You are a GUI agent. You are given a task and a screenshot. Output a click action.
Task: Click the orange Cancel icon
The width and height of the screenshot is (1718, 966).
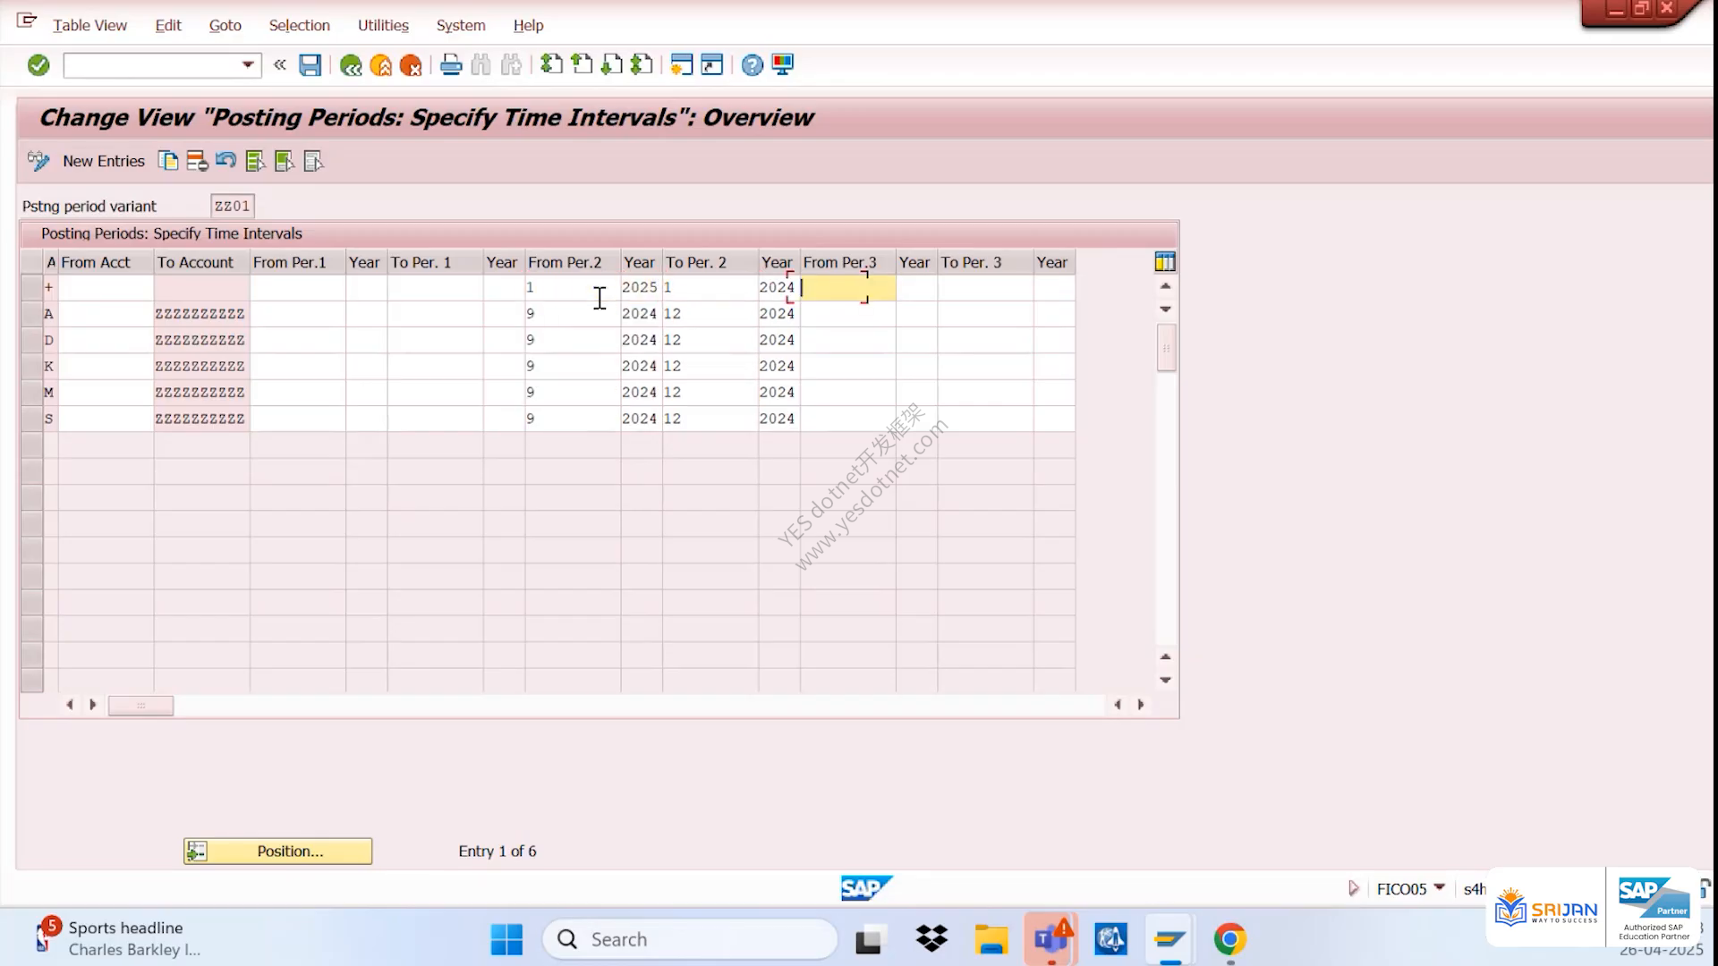[x=411, y=65]
